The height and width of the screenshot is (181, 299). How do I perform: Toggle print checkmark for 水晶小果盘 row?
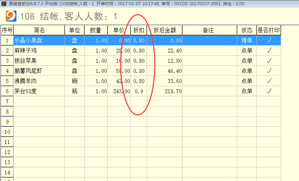(269, 41)
